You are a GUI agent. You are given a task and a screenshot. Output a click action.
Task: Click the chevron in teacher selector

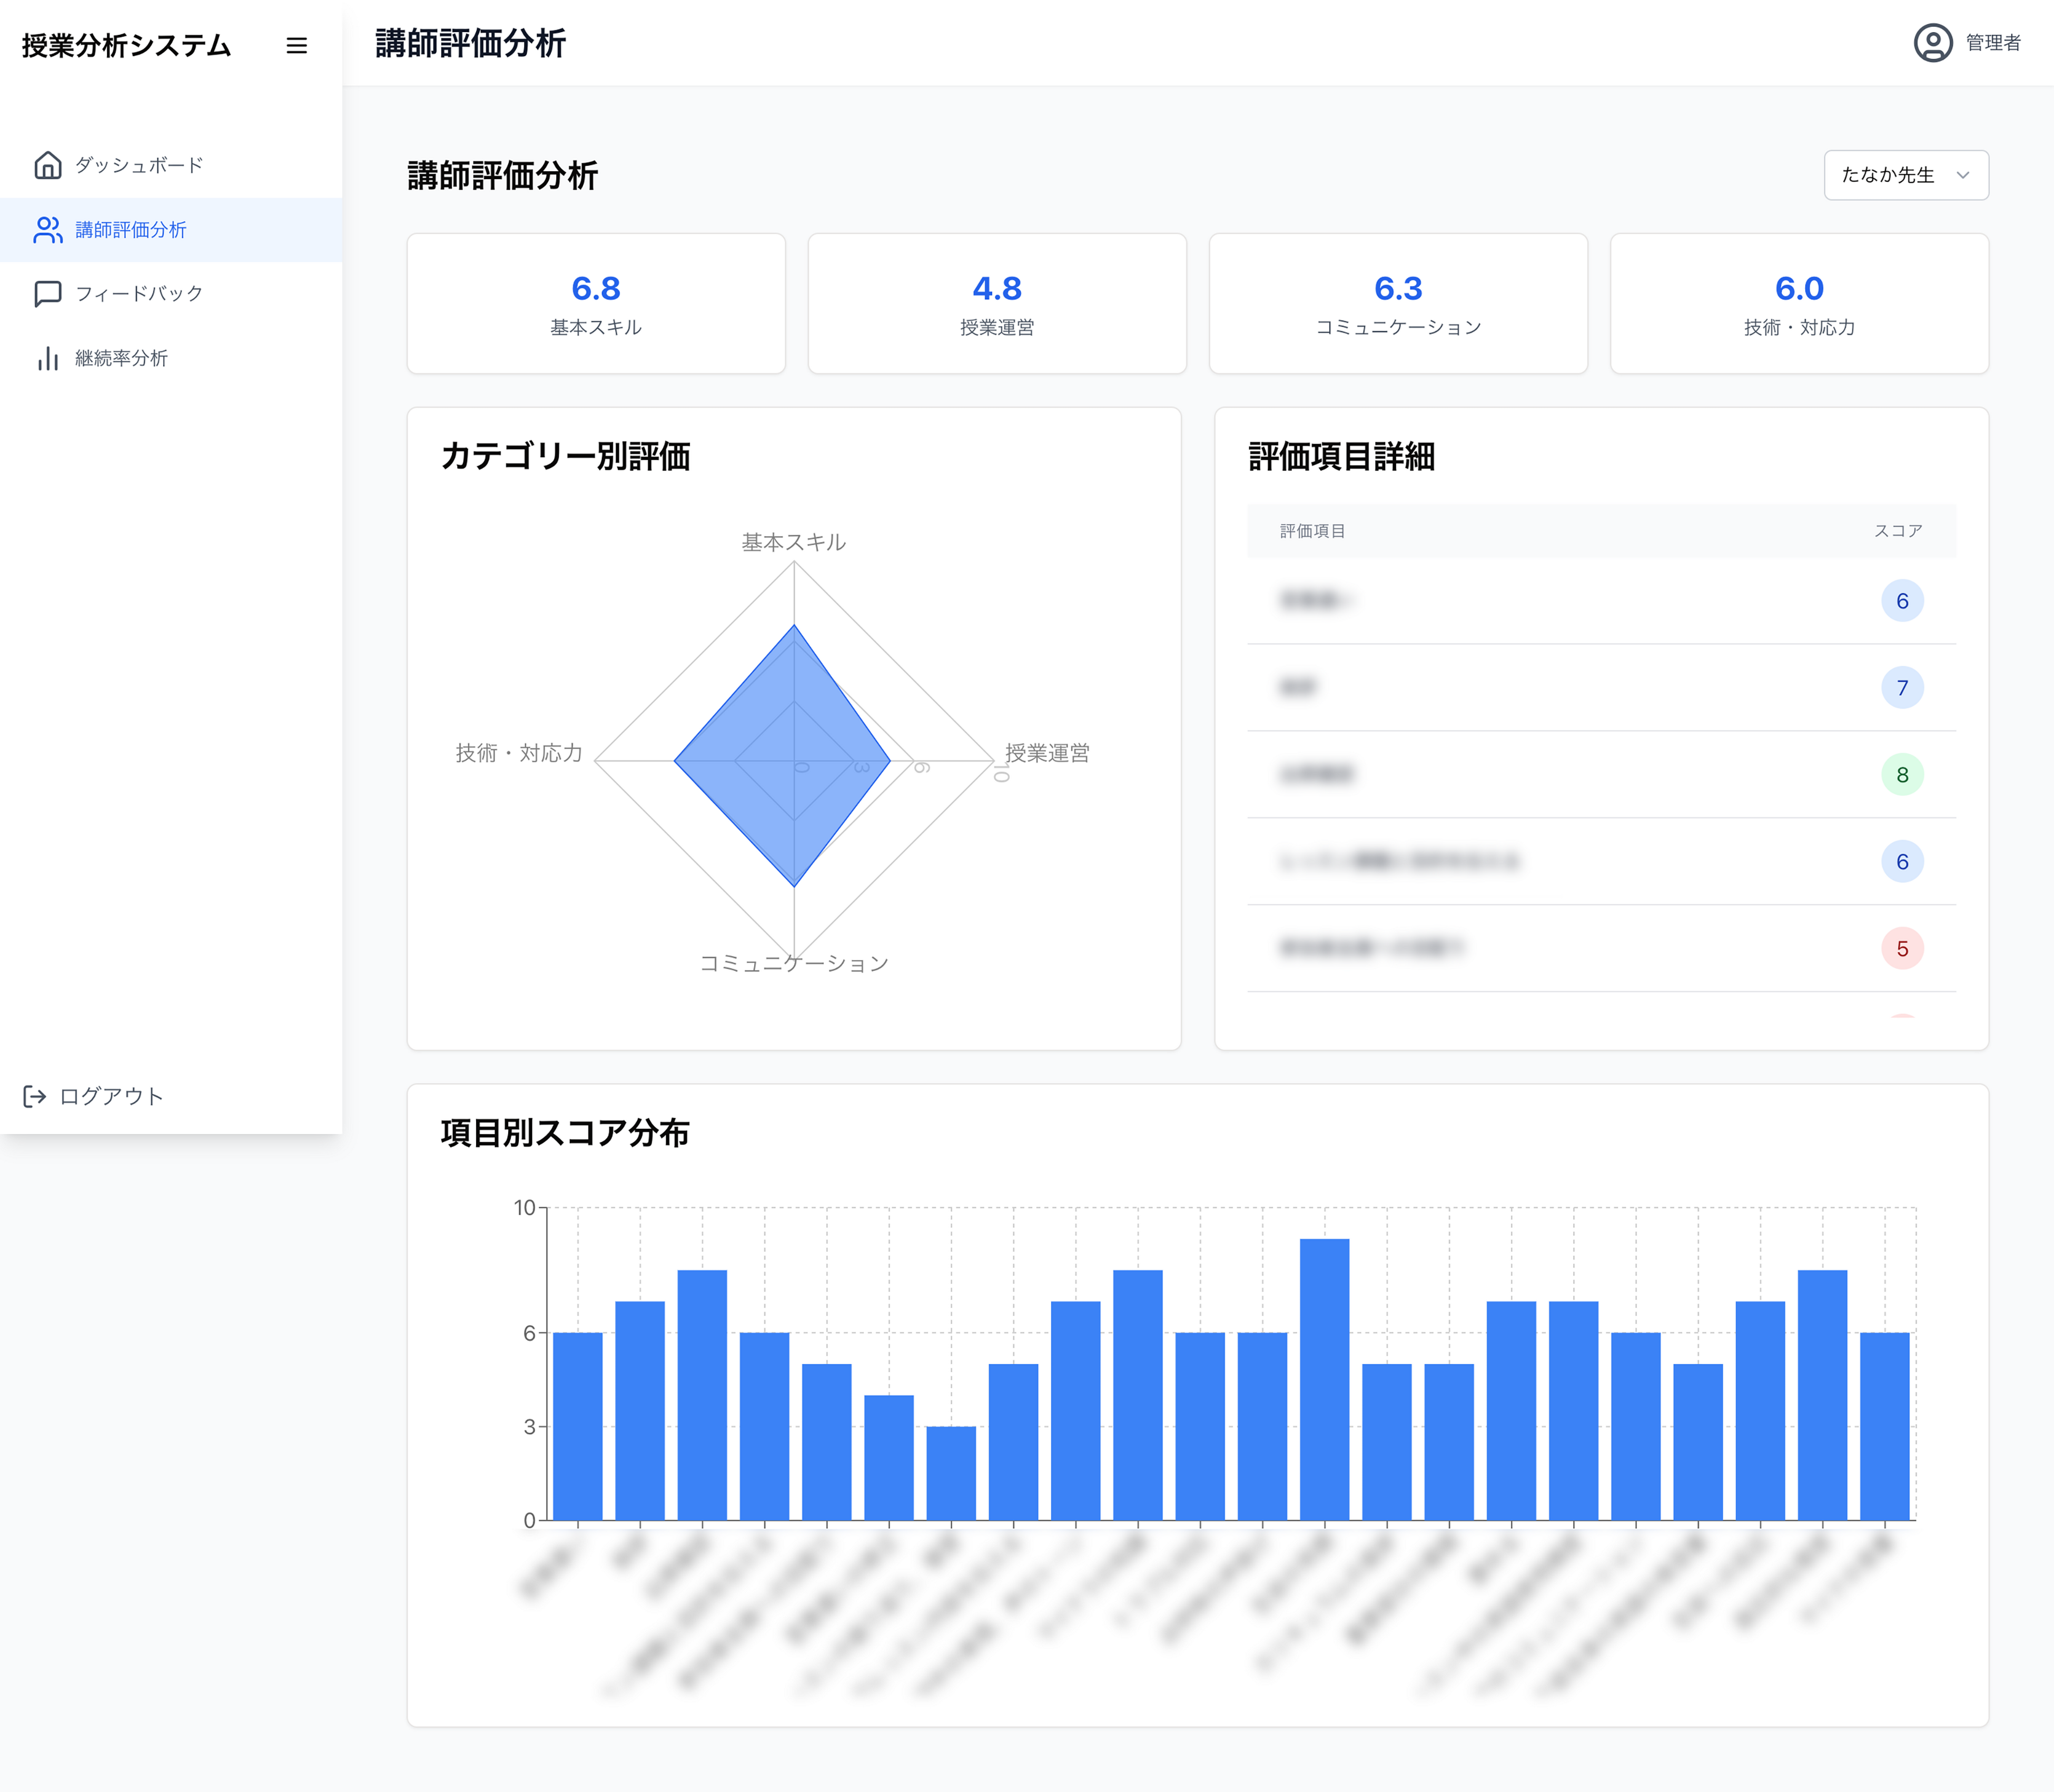1963,175
